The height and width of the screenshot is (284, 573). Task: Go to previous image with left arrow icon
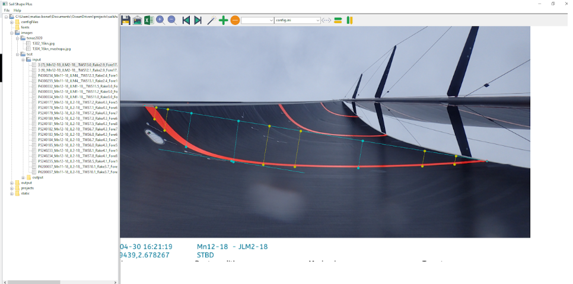point(186,20)
